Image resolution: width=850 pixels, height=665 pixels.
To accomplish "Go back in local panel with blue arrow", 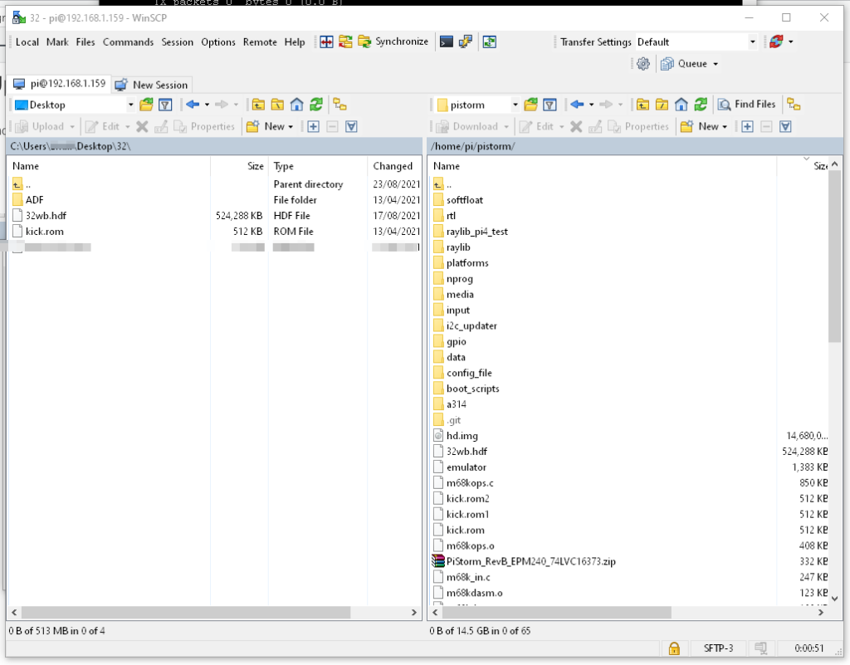I will tap(193, 105).
